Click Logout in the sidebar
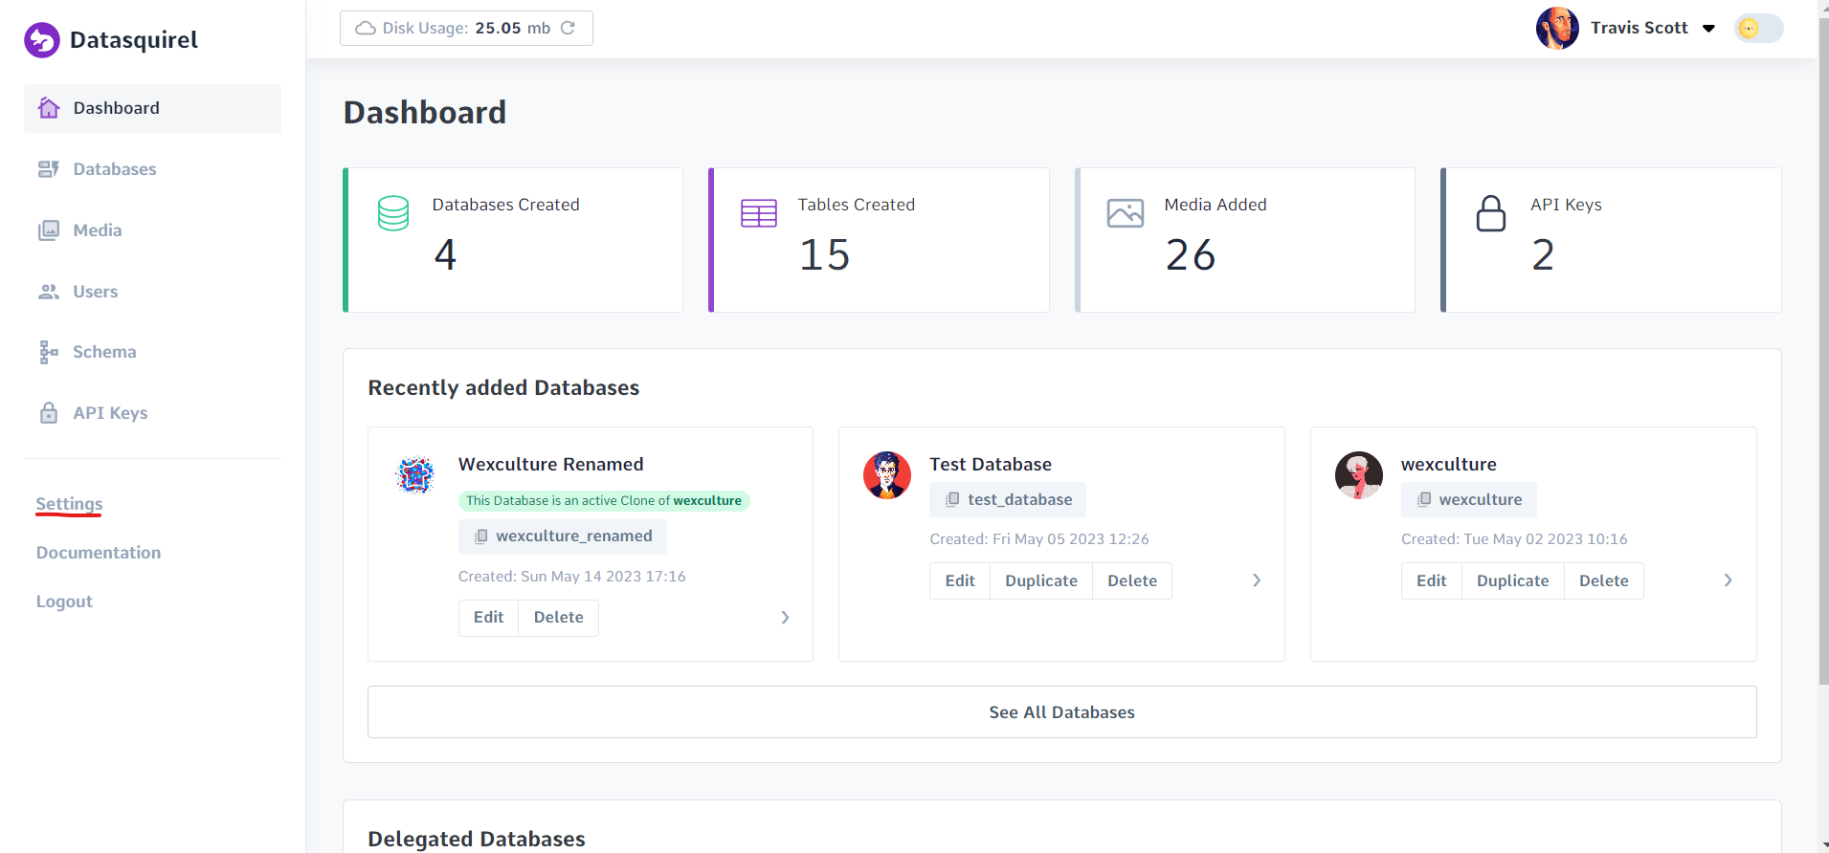Viewport: 1829px width, 853px height. pyautogui.click(x=64, y=601)
